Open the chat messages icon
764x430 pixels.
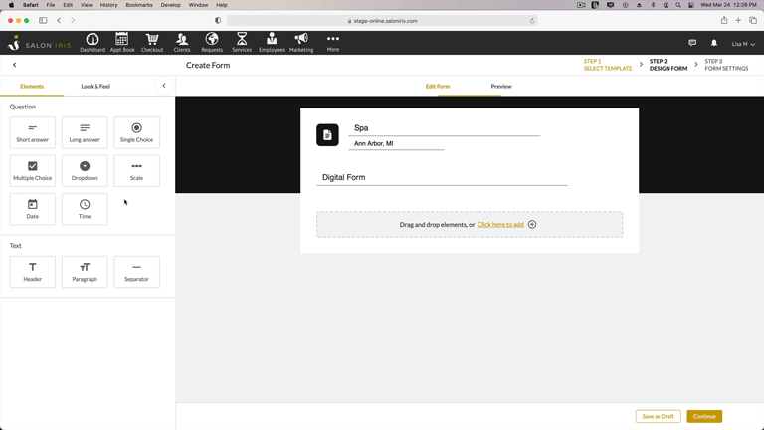pyautogui.click(x=692, y=43)
